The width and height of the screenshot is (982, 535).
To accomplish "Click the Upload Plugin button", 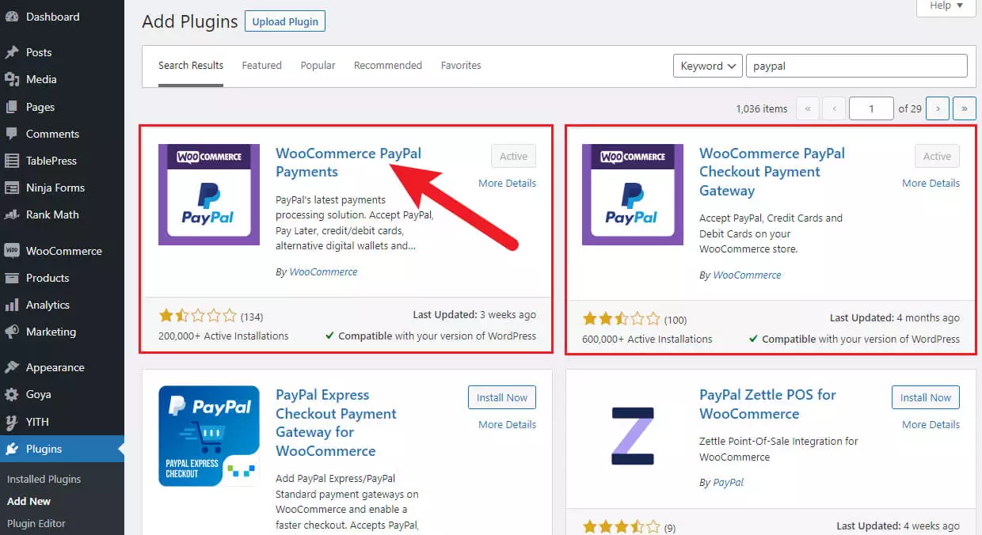I will coord(284,22).
